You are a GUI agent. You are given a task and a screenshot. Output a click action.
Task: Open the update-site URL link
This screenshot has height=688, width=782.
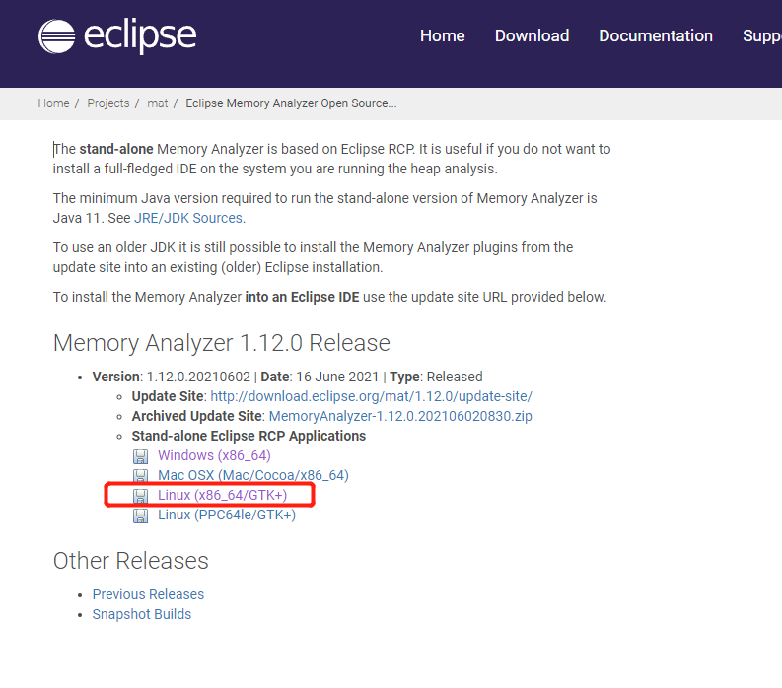(x=371, y=396)
